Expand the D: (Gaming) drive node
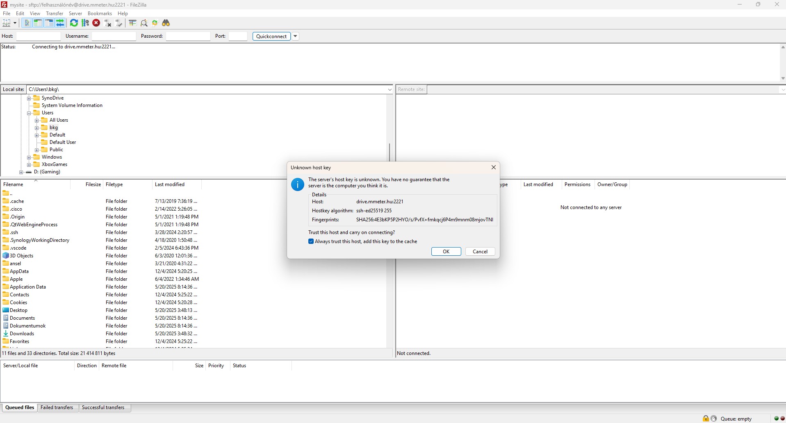 (21, 172)
